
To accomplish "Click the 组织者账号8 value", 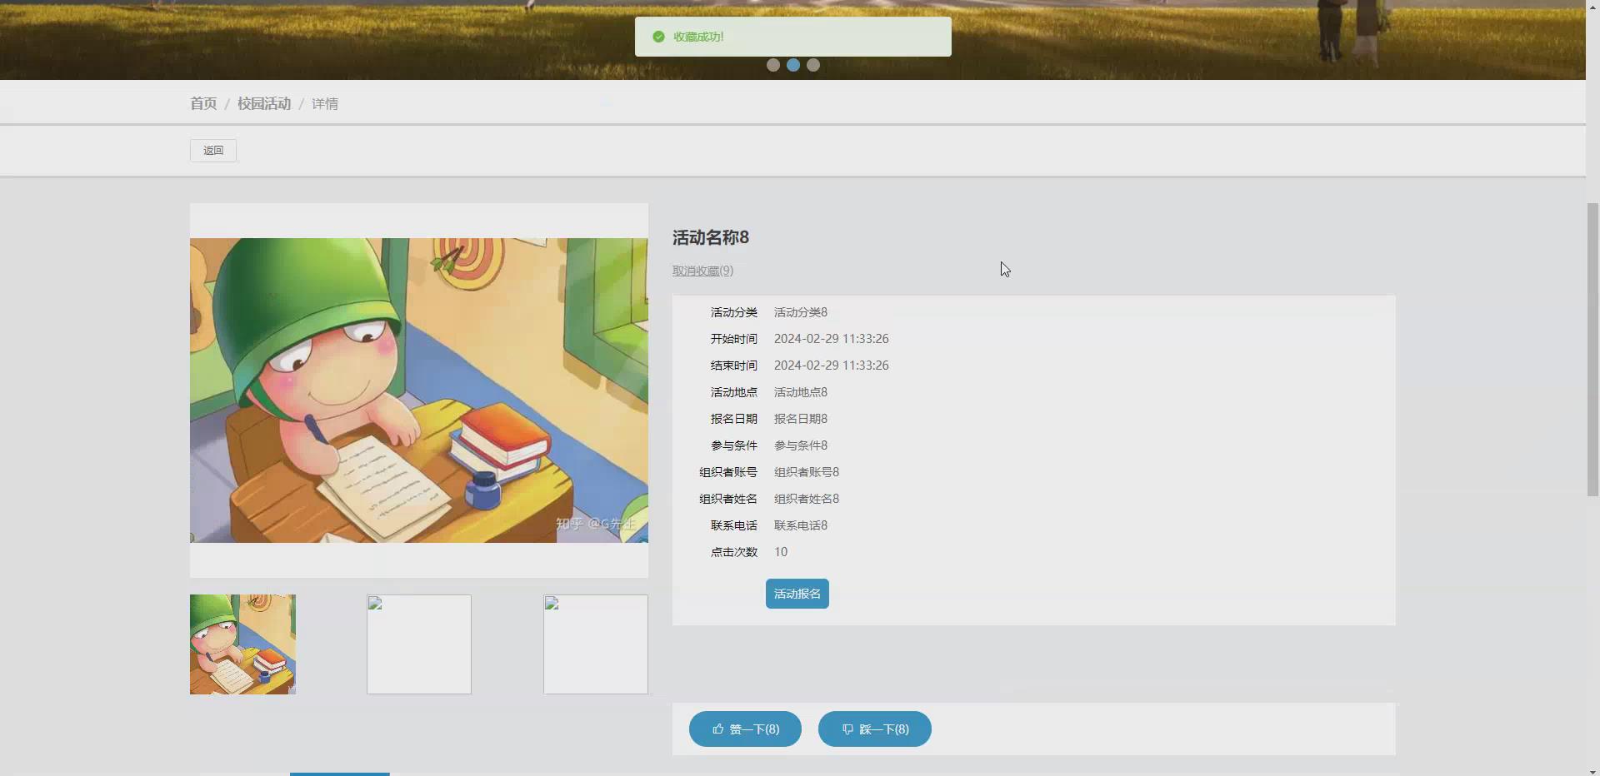I will (x=807, y=472).
